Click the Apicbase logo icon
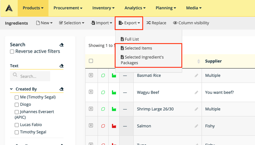This screenshot has height=145, width=255. click(9, 8)
